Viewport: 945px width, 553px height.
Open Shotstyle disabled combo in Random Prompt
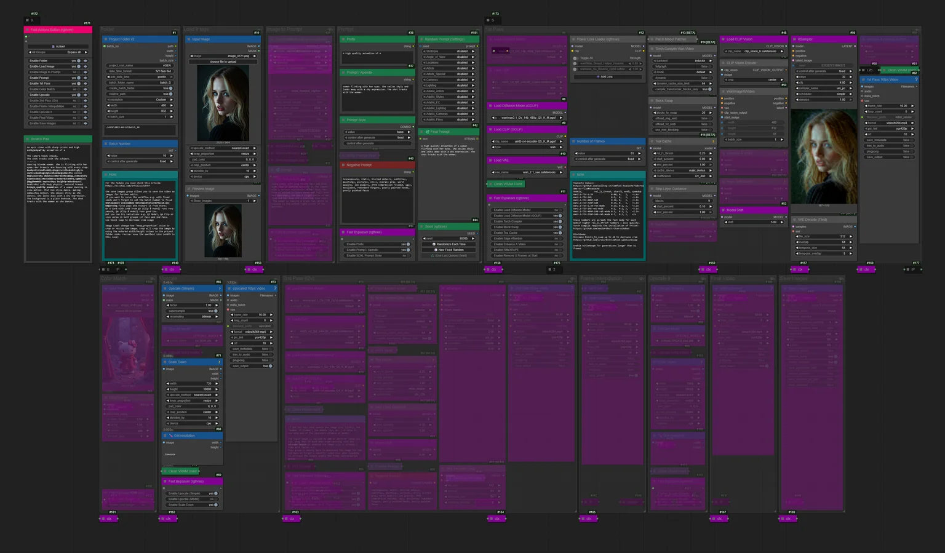tap(449, 52)
